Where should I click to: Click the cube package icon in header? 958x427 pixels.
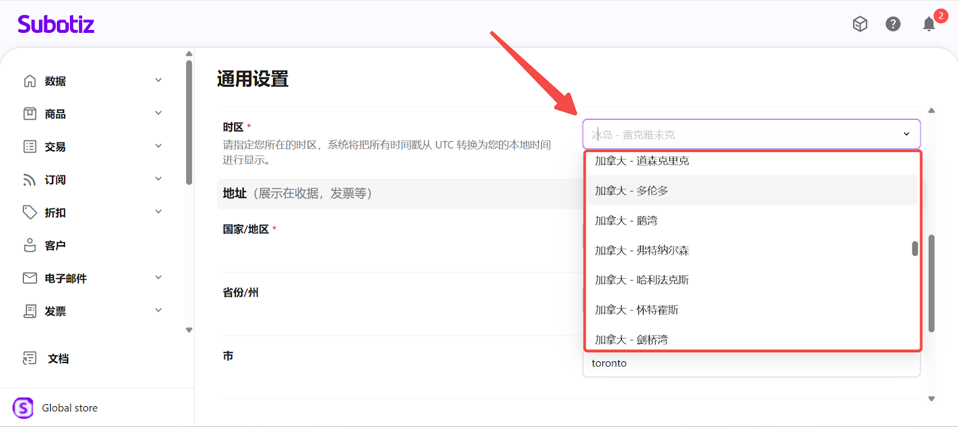coord(860,24)
